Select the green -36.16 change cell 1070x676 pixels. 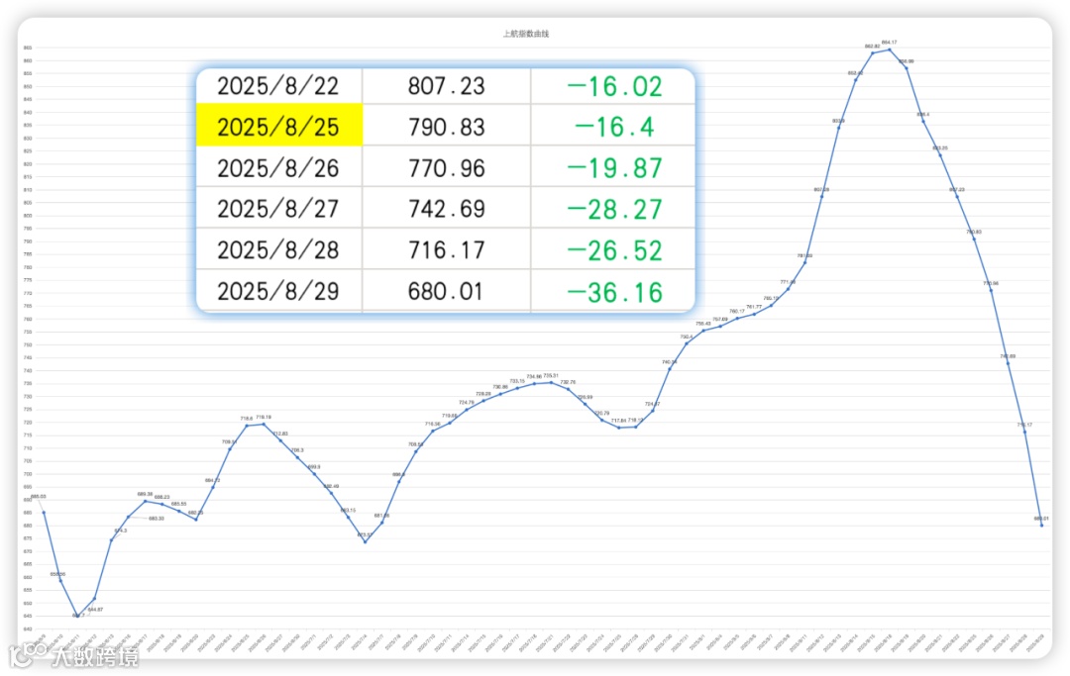613,292
